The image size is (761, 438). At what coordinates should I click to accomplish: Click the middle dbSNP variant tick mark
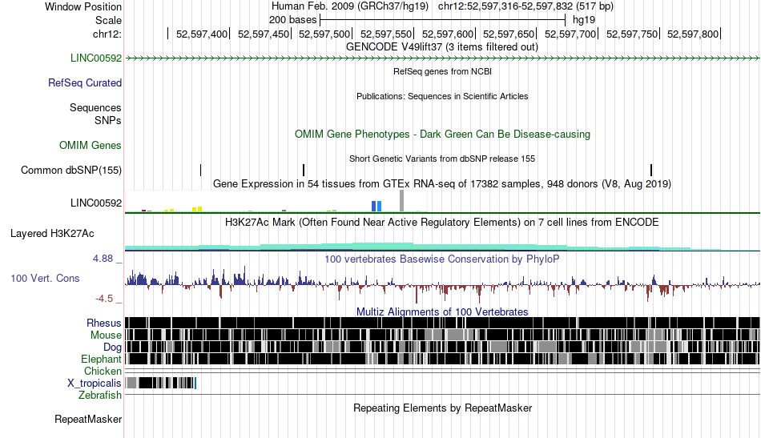(304, 171)
